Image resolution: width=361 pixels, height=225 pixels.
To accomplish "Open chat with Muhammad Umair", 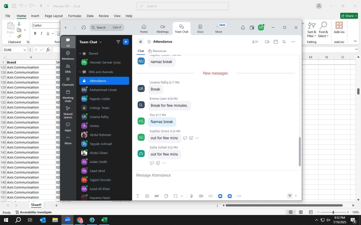I will point(104,90).
